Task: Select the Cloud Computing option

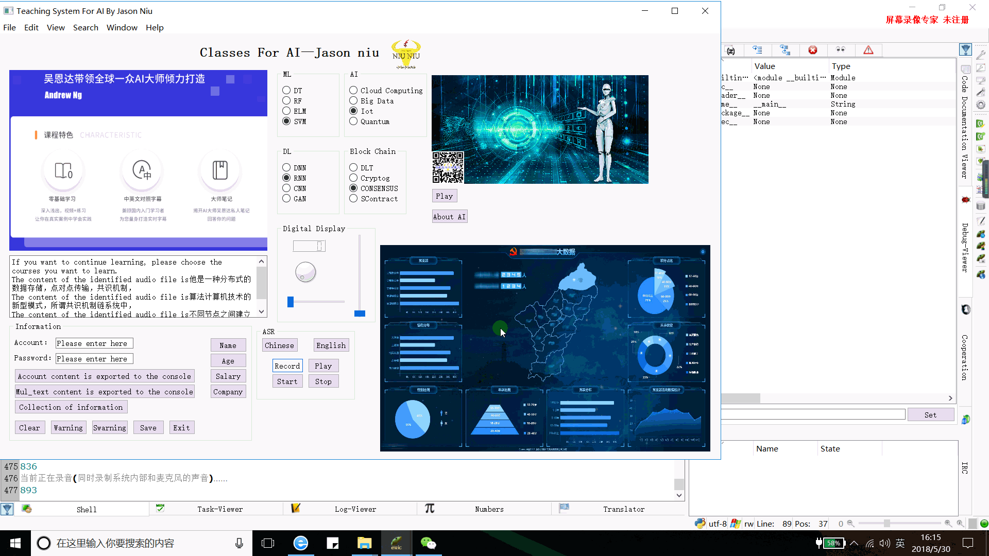Action: (x=353, y=90)
